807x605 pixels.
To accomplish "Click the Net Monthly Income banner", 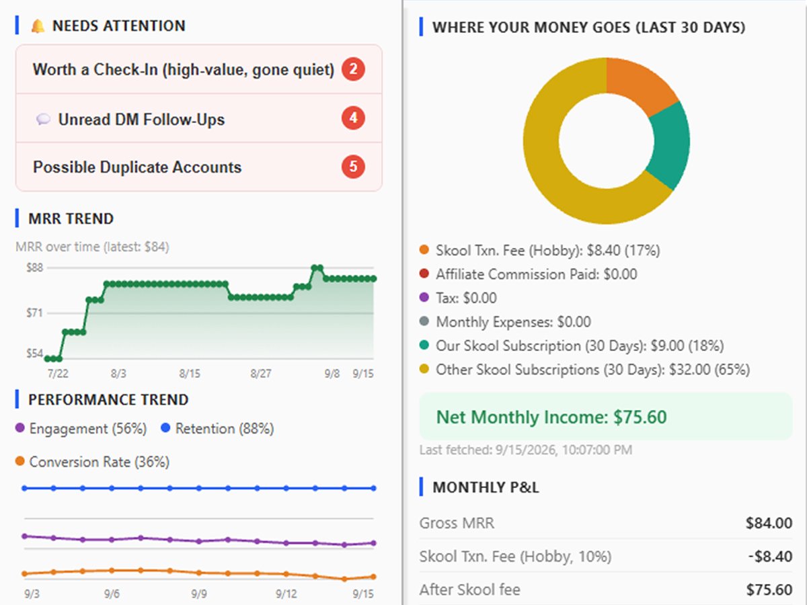I will click(605, 417).
